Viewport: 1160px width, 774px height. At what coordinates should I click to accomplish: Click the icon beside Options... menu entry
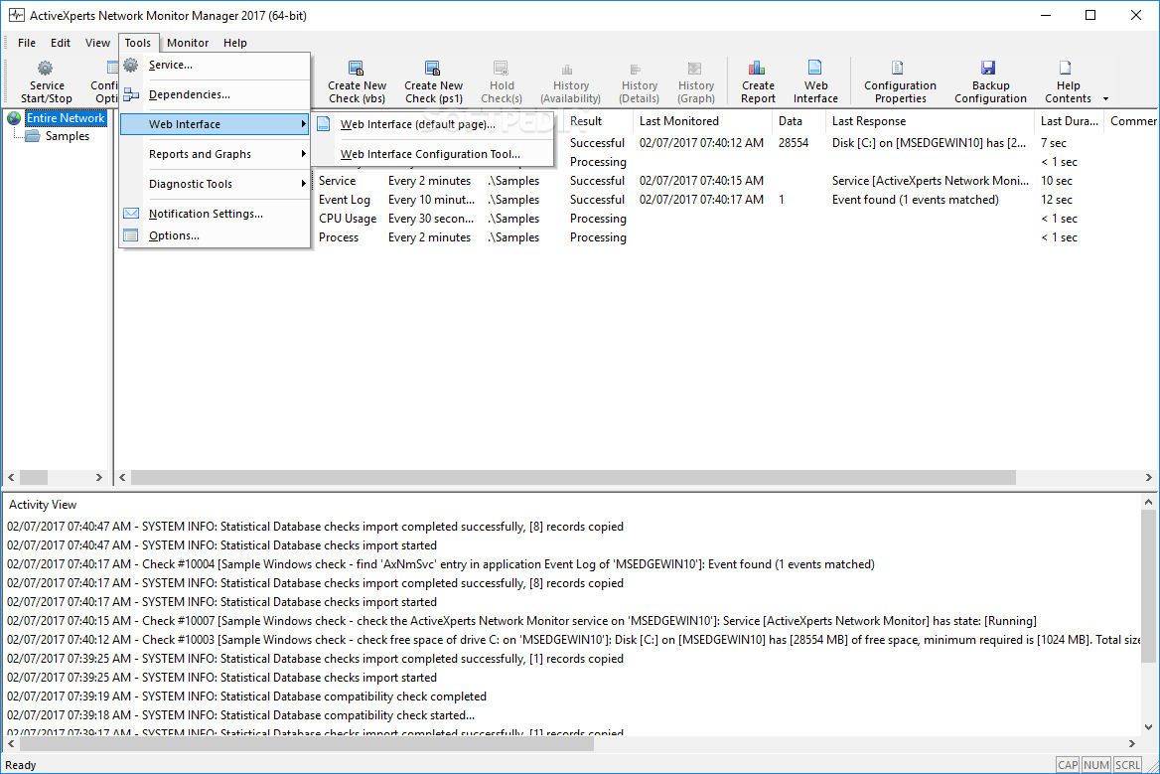click(131, 235)
